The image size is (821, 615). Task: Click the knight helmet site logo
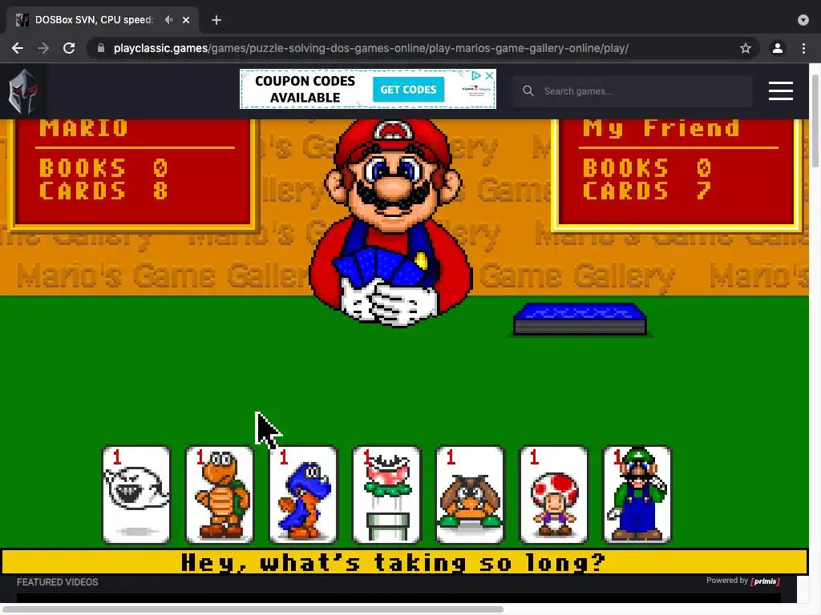tap(23, 91)
